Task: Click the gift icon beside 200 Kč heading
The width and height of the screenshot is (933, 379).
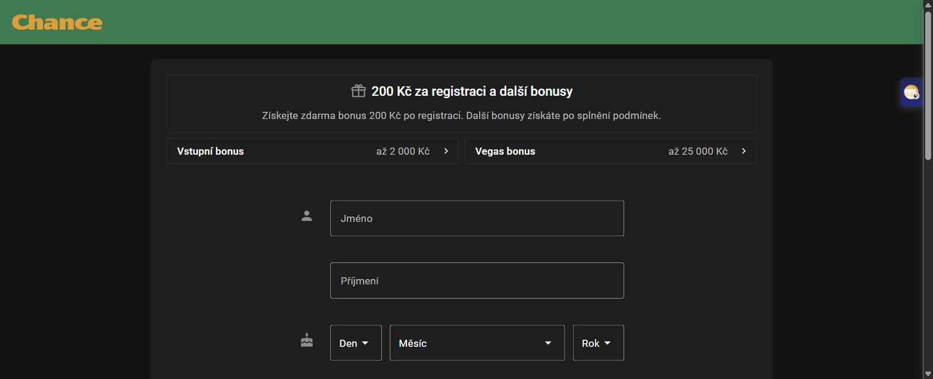Action: [x=358, y=91]
